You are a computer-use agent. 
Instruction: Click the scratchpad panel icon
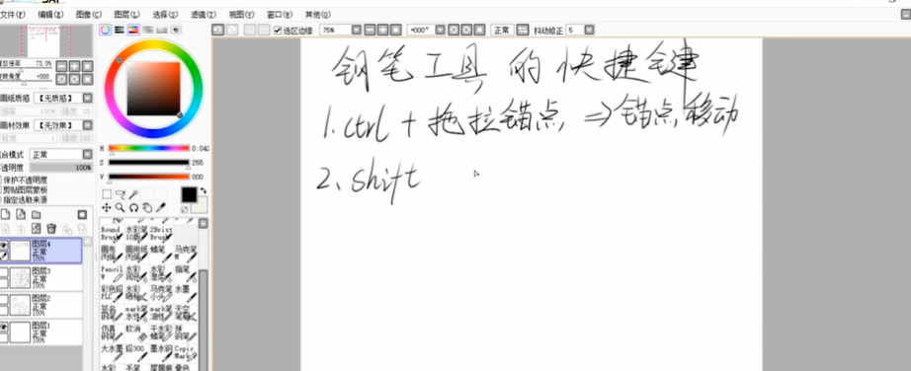(176, 31)
